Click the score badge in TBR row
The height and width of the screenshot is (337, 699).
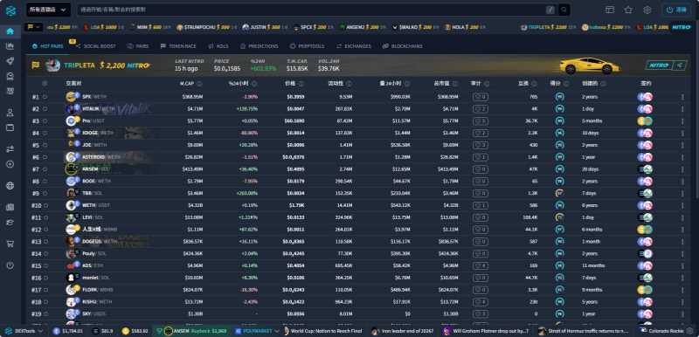tap(559, 193)
